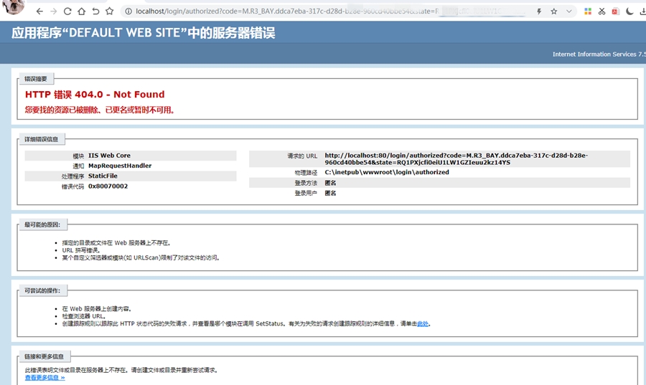Click the 'URL 拼写错误。' bullet text
The width and height of the screenshot is (646, 385).
(x=80, y=250)
